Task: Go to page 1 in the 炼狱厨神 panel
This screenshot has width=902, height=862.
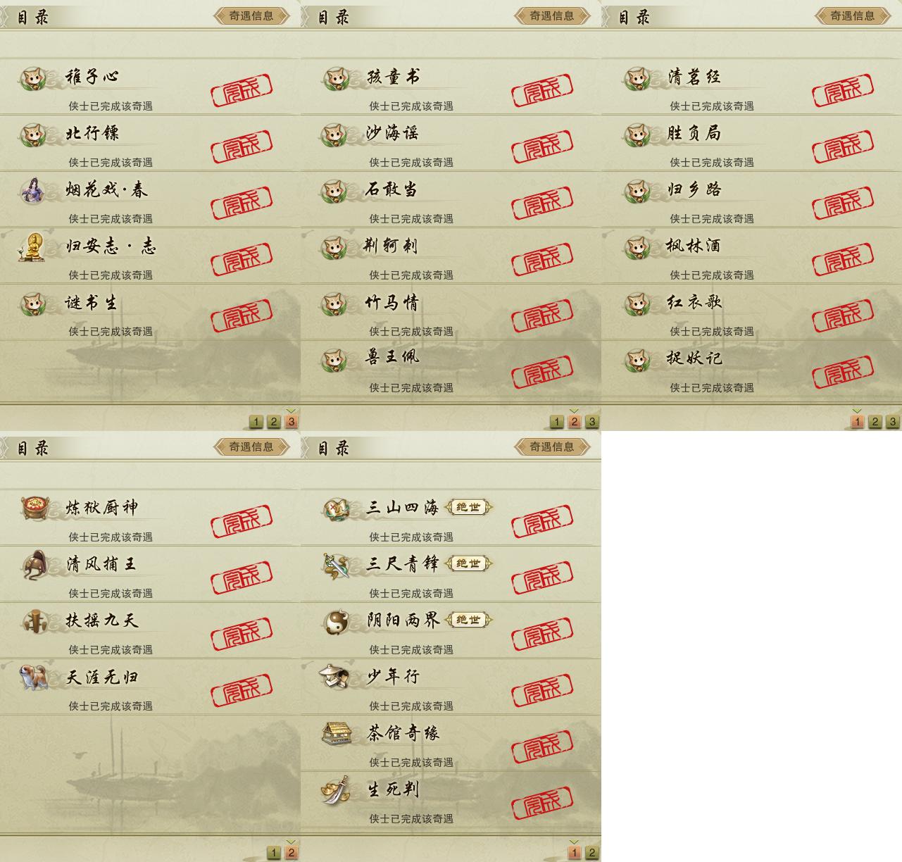Action: (274, 852)
